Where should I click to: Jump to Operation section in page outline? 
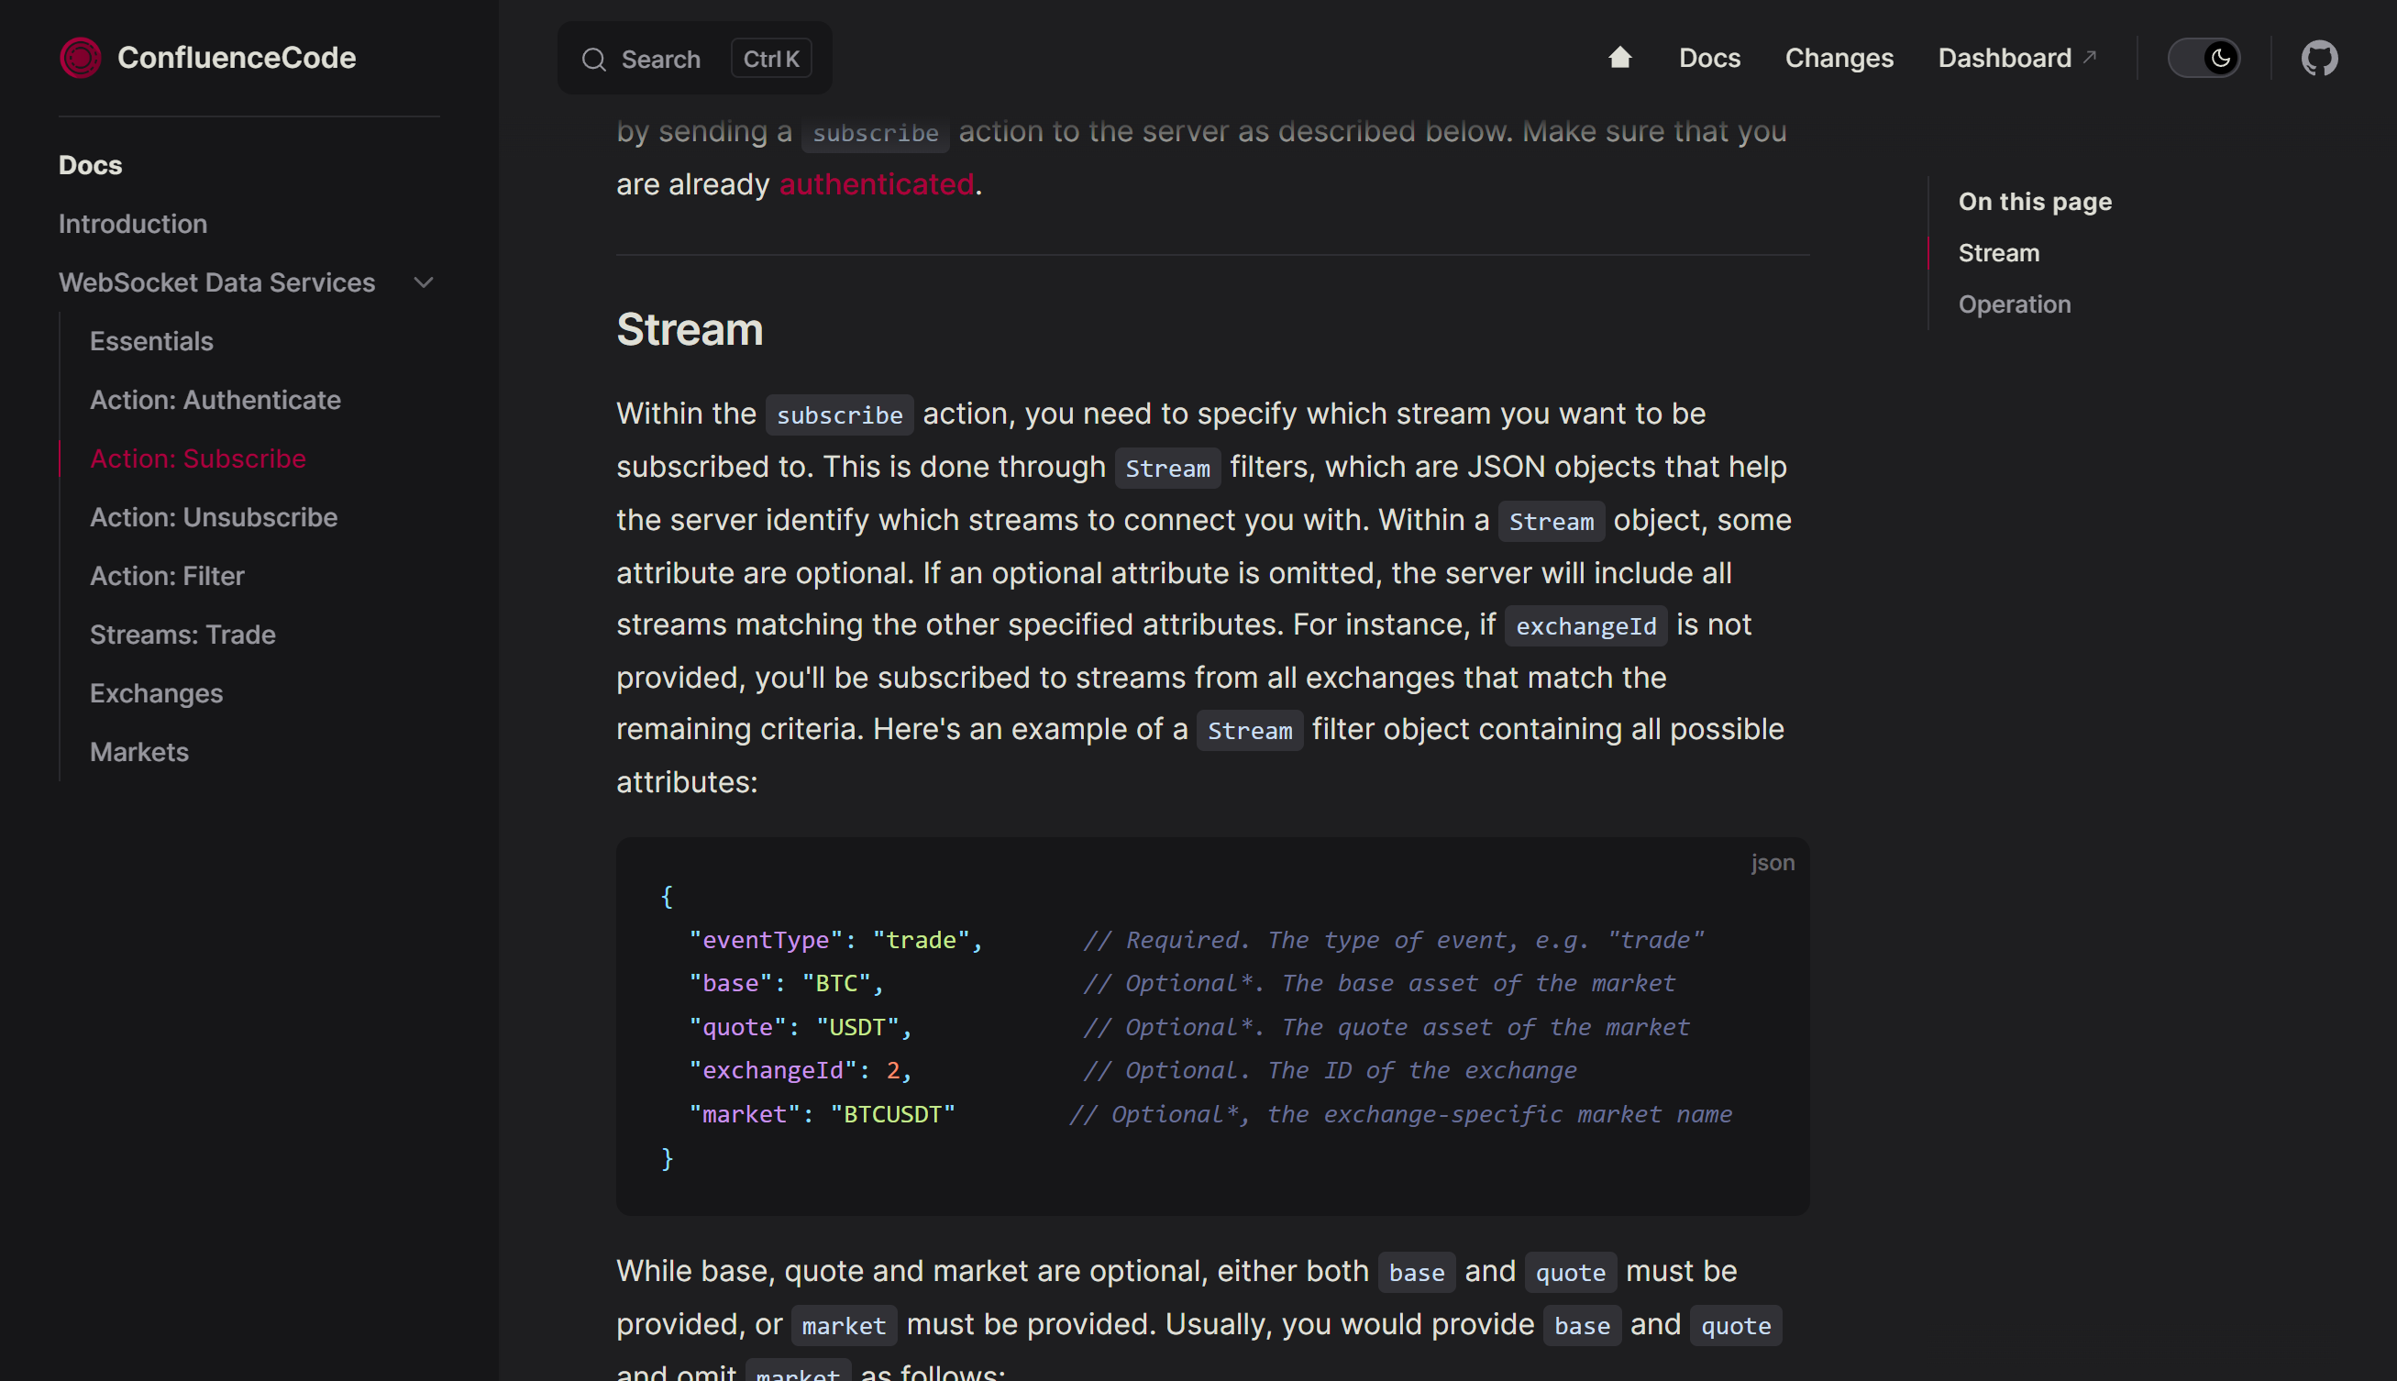2014,304
